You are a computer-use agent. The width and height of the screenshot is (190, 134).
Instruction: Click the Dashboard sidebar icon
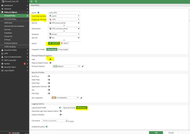click(2, 5)
